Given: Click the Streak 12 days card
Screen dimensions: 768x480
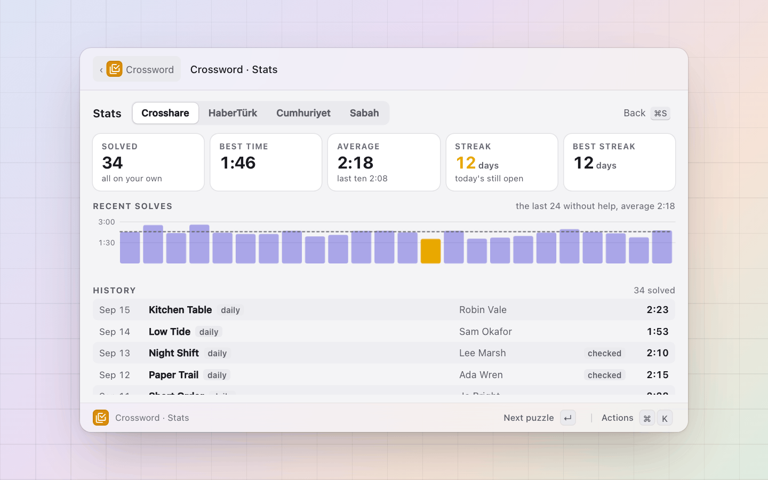Looking at the screenshot, I should click(502, 162).
